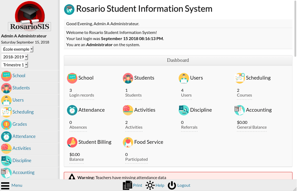The width and height of the screenshot is (297, 191).
Task: Click the dashboard Students icon
Action: [x=128, y=78]
